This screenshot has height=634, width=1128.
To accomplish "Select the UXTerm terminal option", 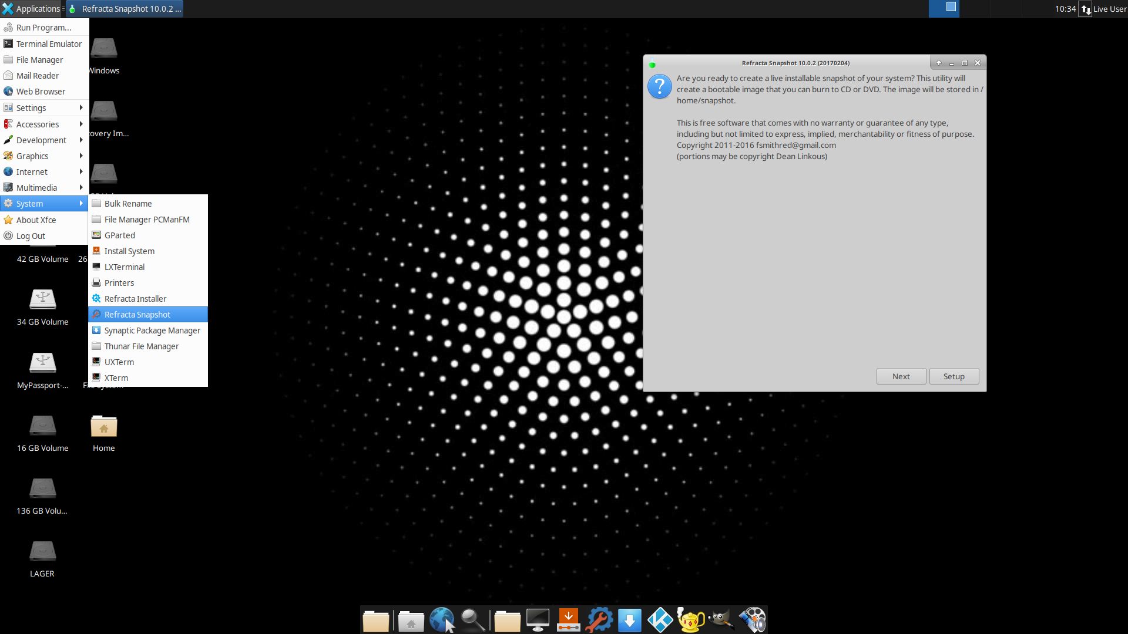I will point(119,362).
